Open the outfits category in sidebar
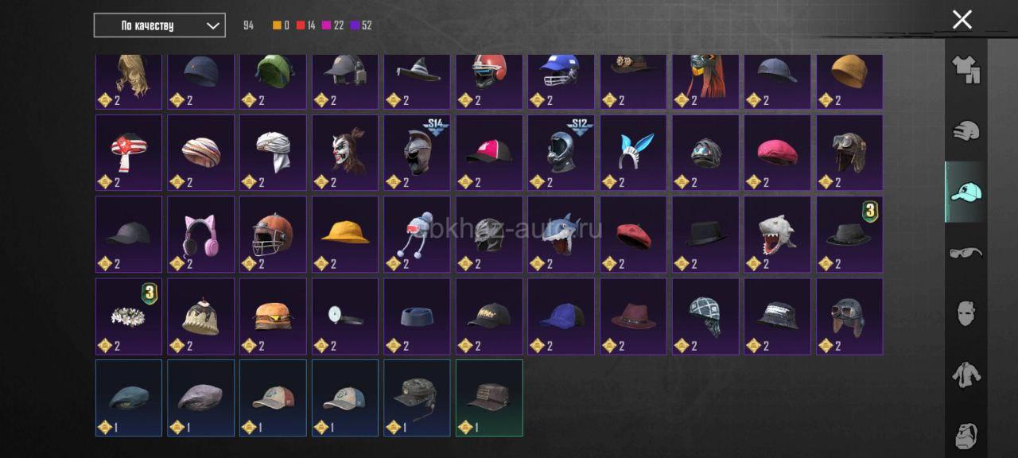 click(966, 70)
